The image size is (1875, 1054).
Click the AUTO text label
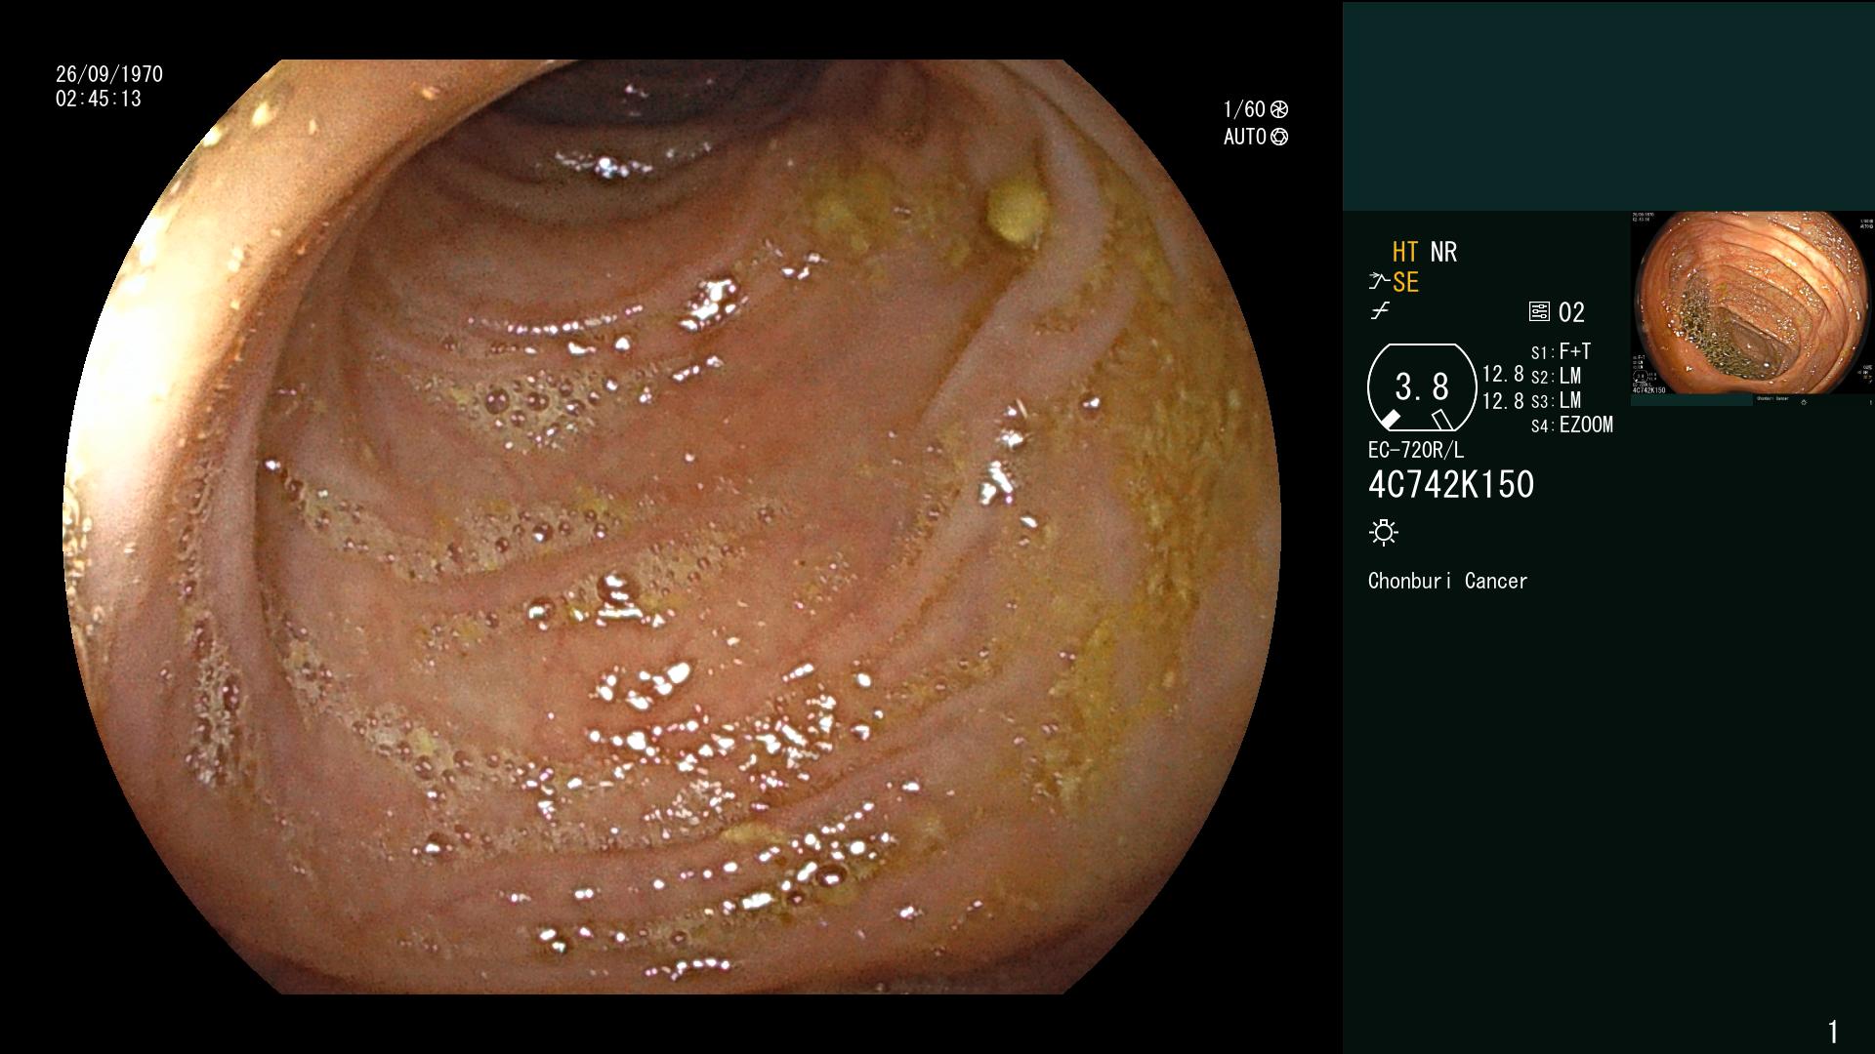click(1245, 137)
